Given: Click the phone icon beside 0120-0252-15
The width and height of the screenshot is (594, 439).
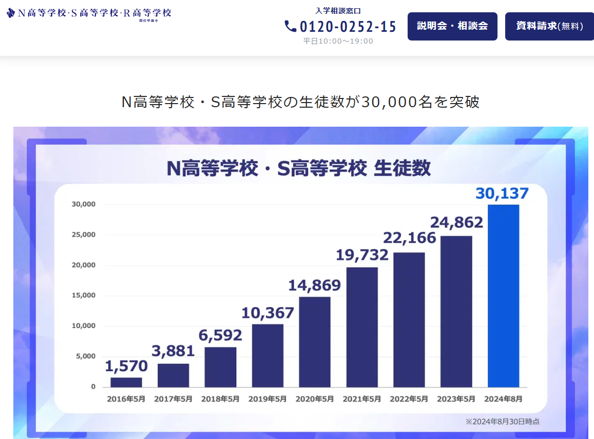Looking at the screenshot, I should [290, 26].
